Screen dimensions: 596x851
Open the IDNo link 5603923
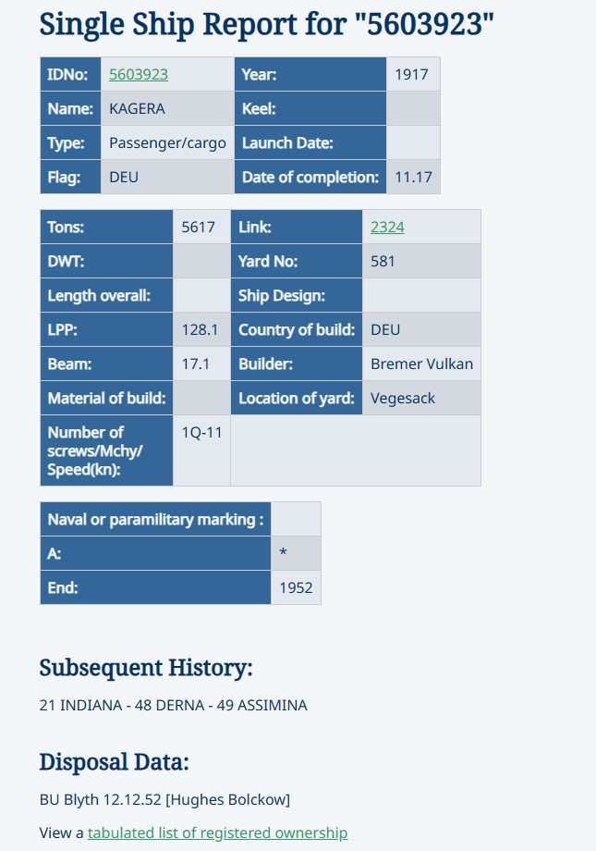pos(139,74)
